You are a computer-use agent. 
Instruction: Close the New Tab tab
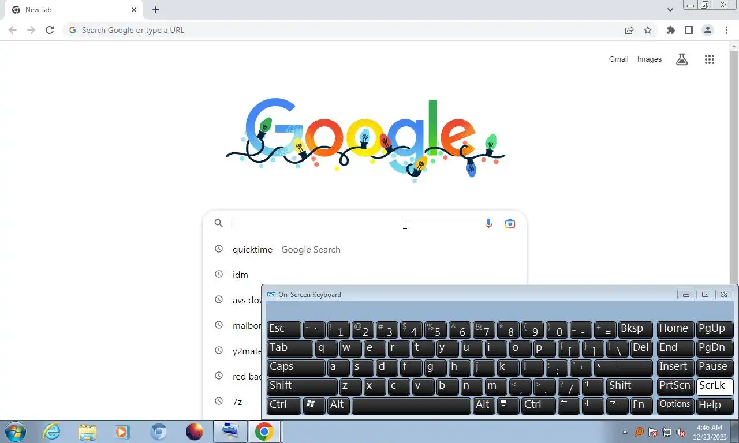[x=134, y=10]
